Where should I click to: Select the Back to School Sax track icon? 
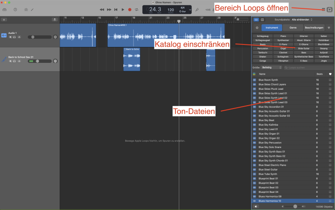[4, 60]
